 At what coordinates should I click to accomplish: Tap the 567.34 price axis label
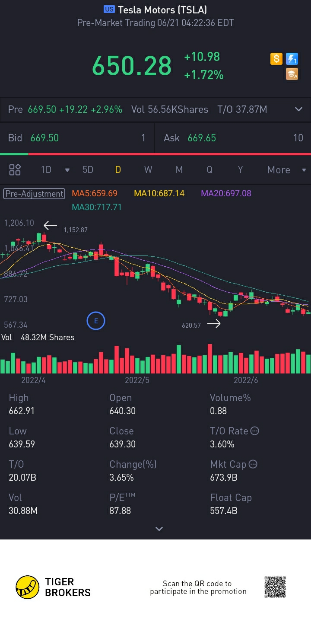click(16, 325)
